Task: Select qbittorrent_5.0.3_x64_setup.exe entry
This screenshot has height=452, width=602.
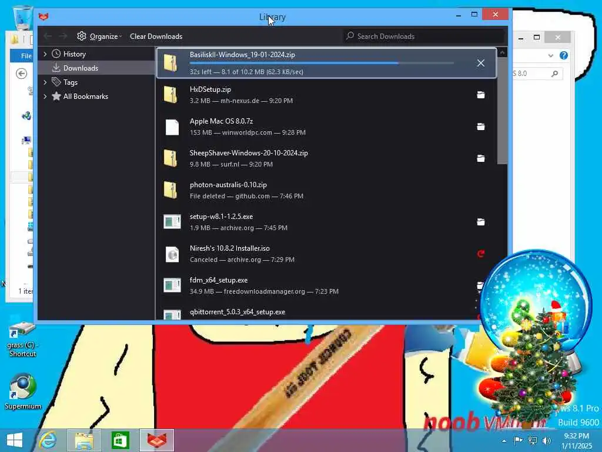Action: 319,312
